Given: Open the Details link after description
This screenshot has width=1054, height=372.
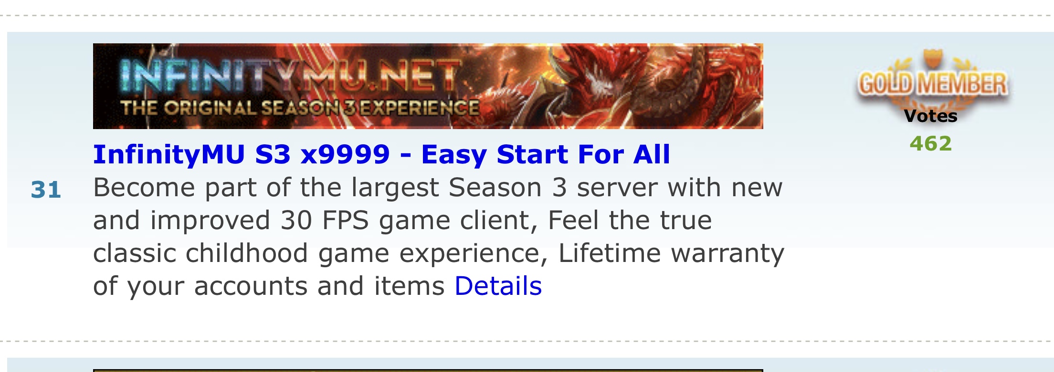Looking at the screenshot, I should (498, 286).
